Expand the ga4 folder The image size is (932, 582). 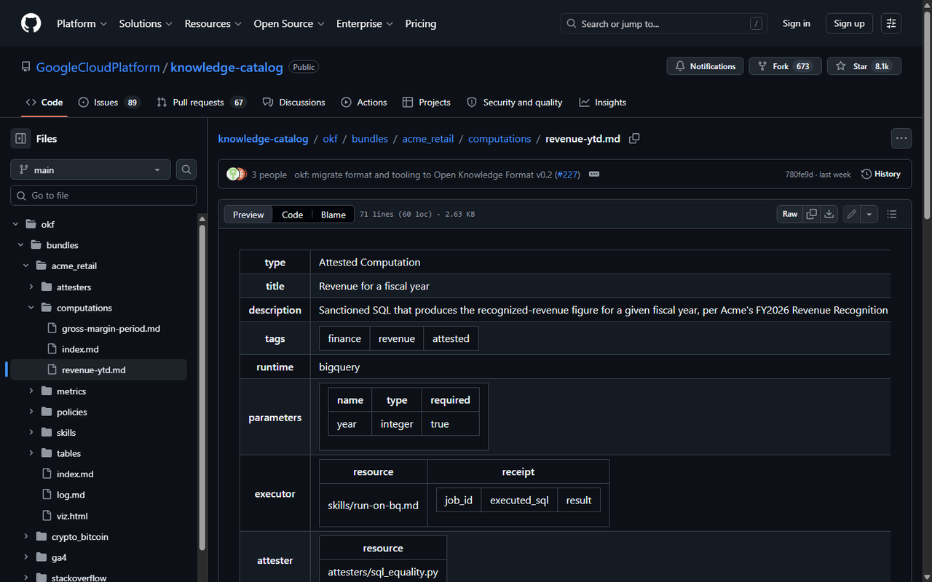(26, 557)
